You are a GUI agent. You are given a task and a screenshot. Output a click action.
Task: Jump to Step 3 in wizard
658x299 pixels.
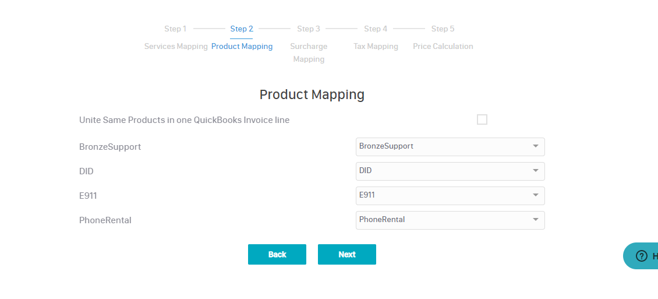[x=309, y=29]
